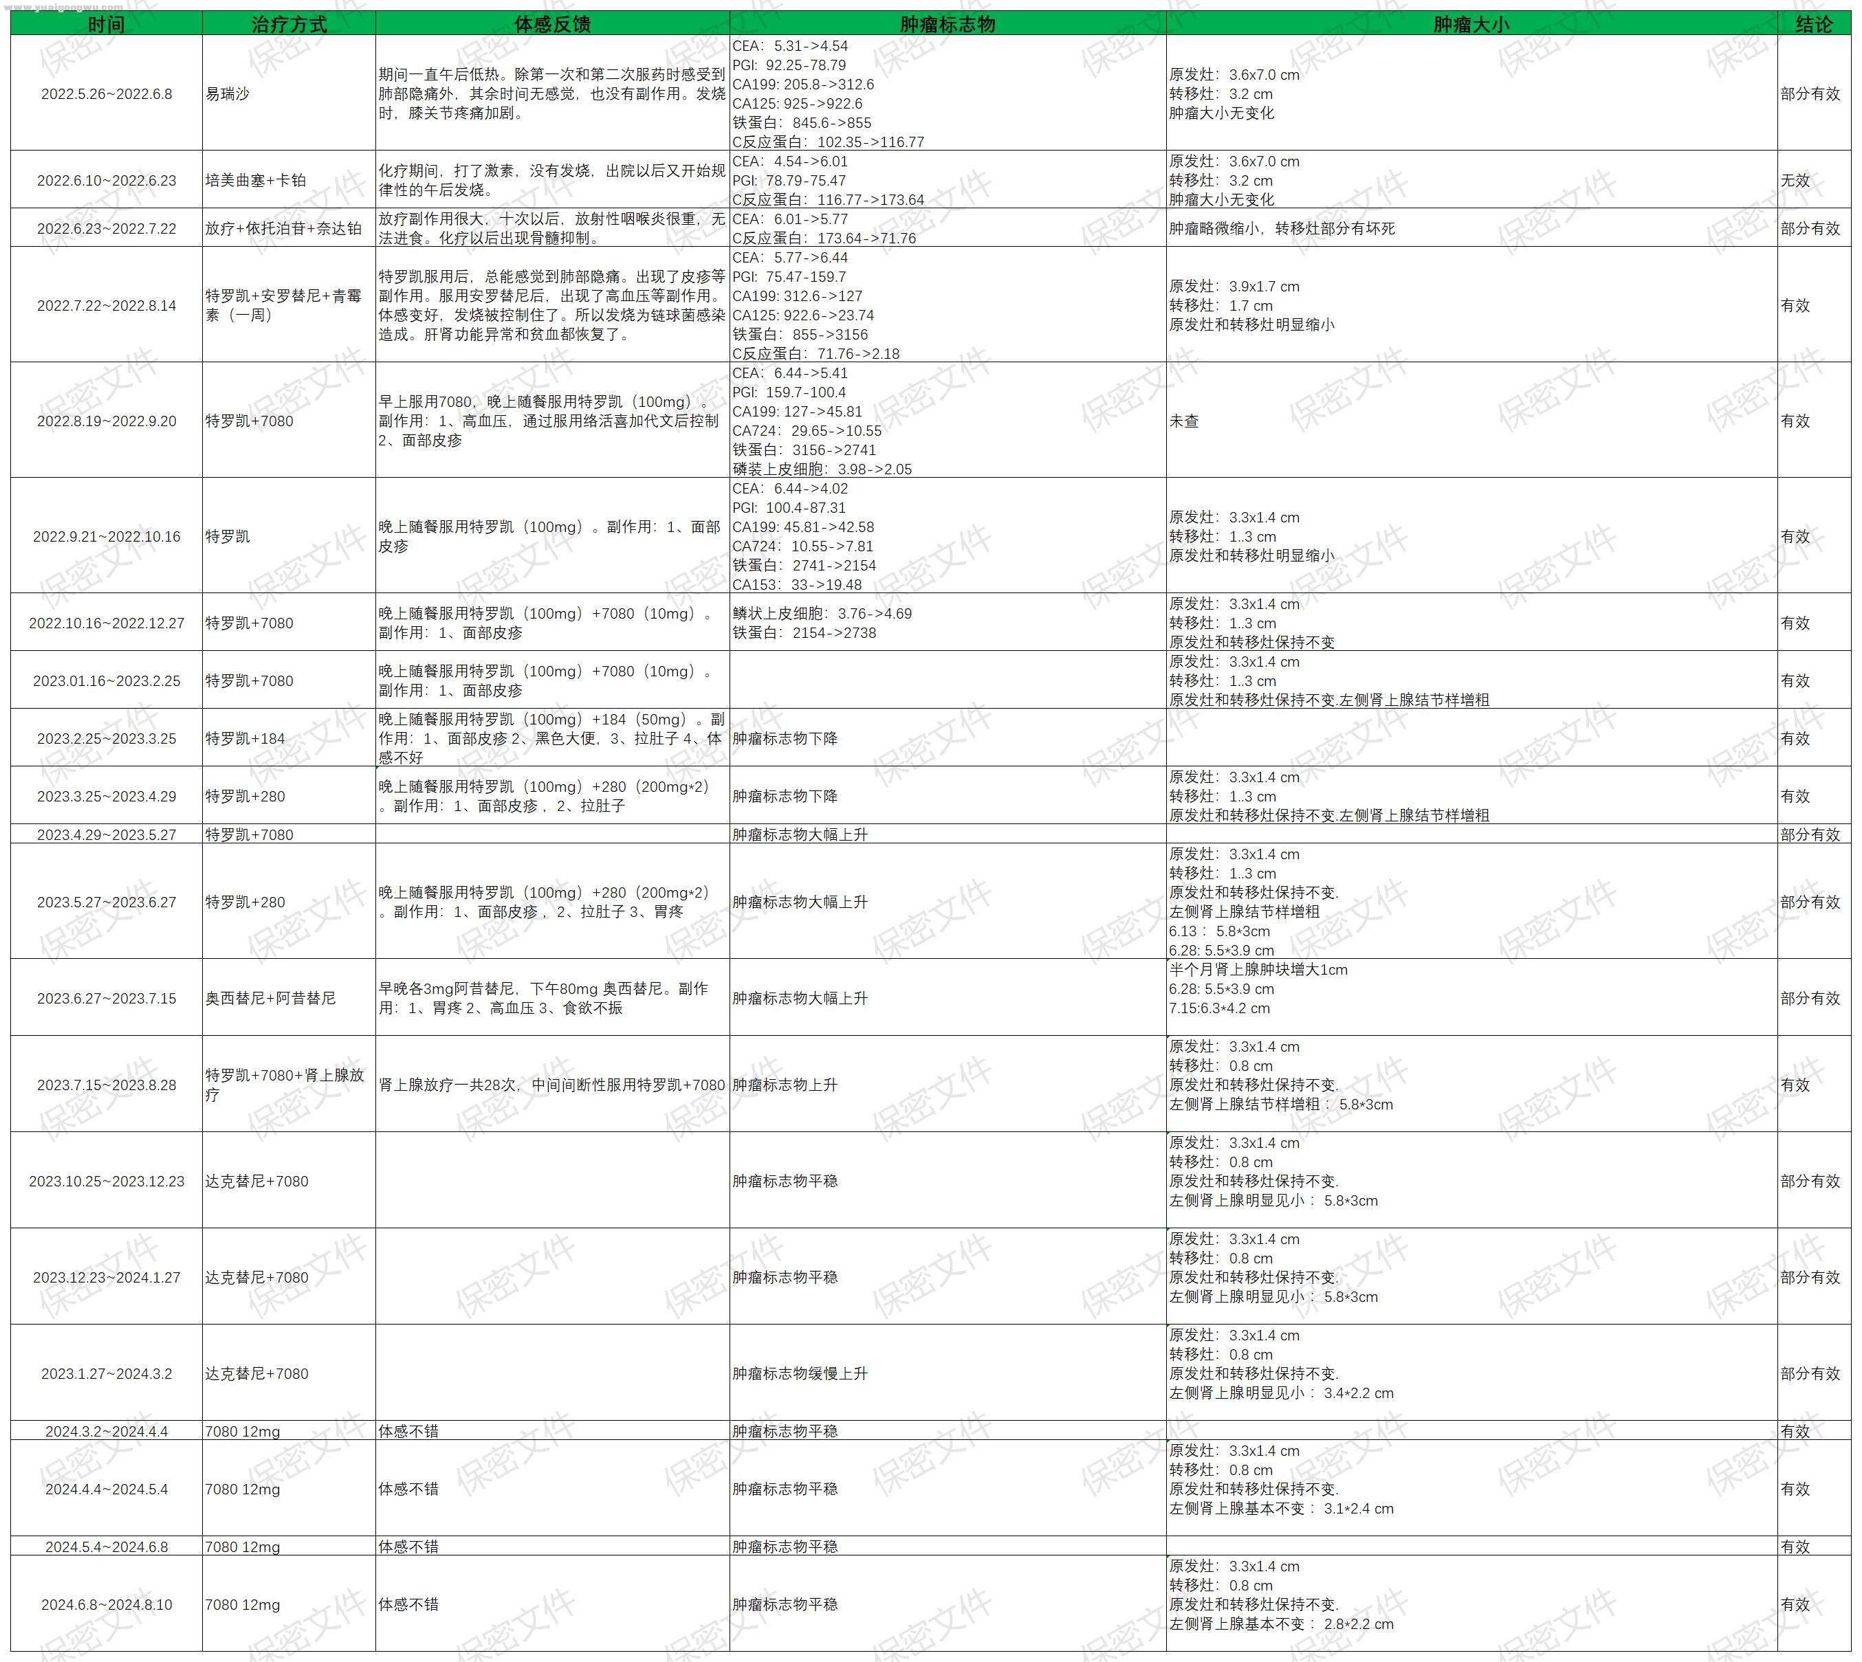
Task: Click date cell 2023.6.27~2023.7.15
Action: pos(107,998)
